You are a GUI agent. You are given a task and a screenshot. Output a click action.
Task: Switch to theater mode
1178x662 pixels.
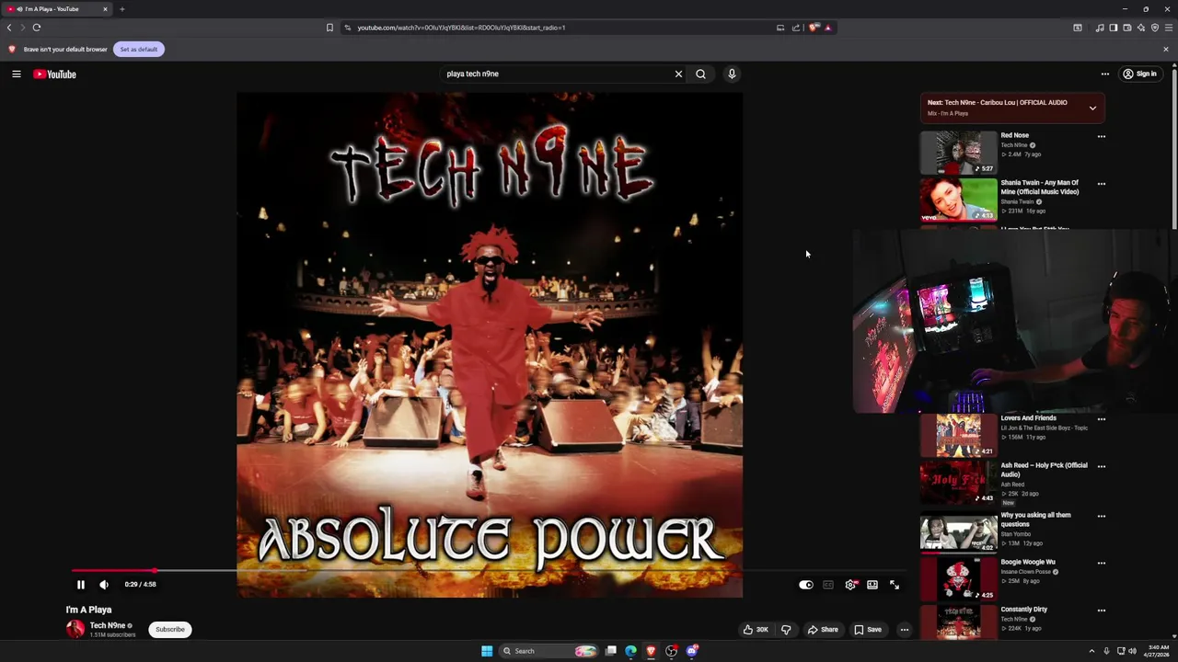click(872, 585)
